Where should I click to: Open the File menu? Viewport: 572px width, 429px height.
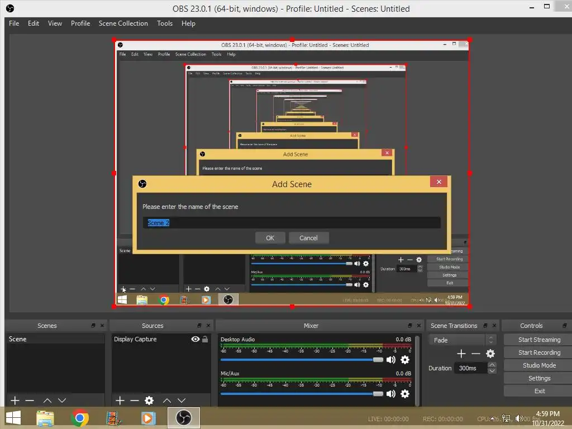click(14, 23)
